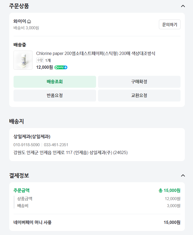
Task: Click the 배송조회 tracking button
Action: [x=55, y=82]
